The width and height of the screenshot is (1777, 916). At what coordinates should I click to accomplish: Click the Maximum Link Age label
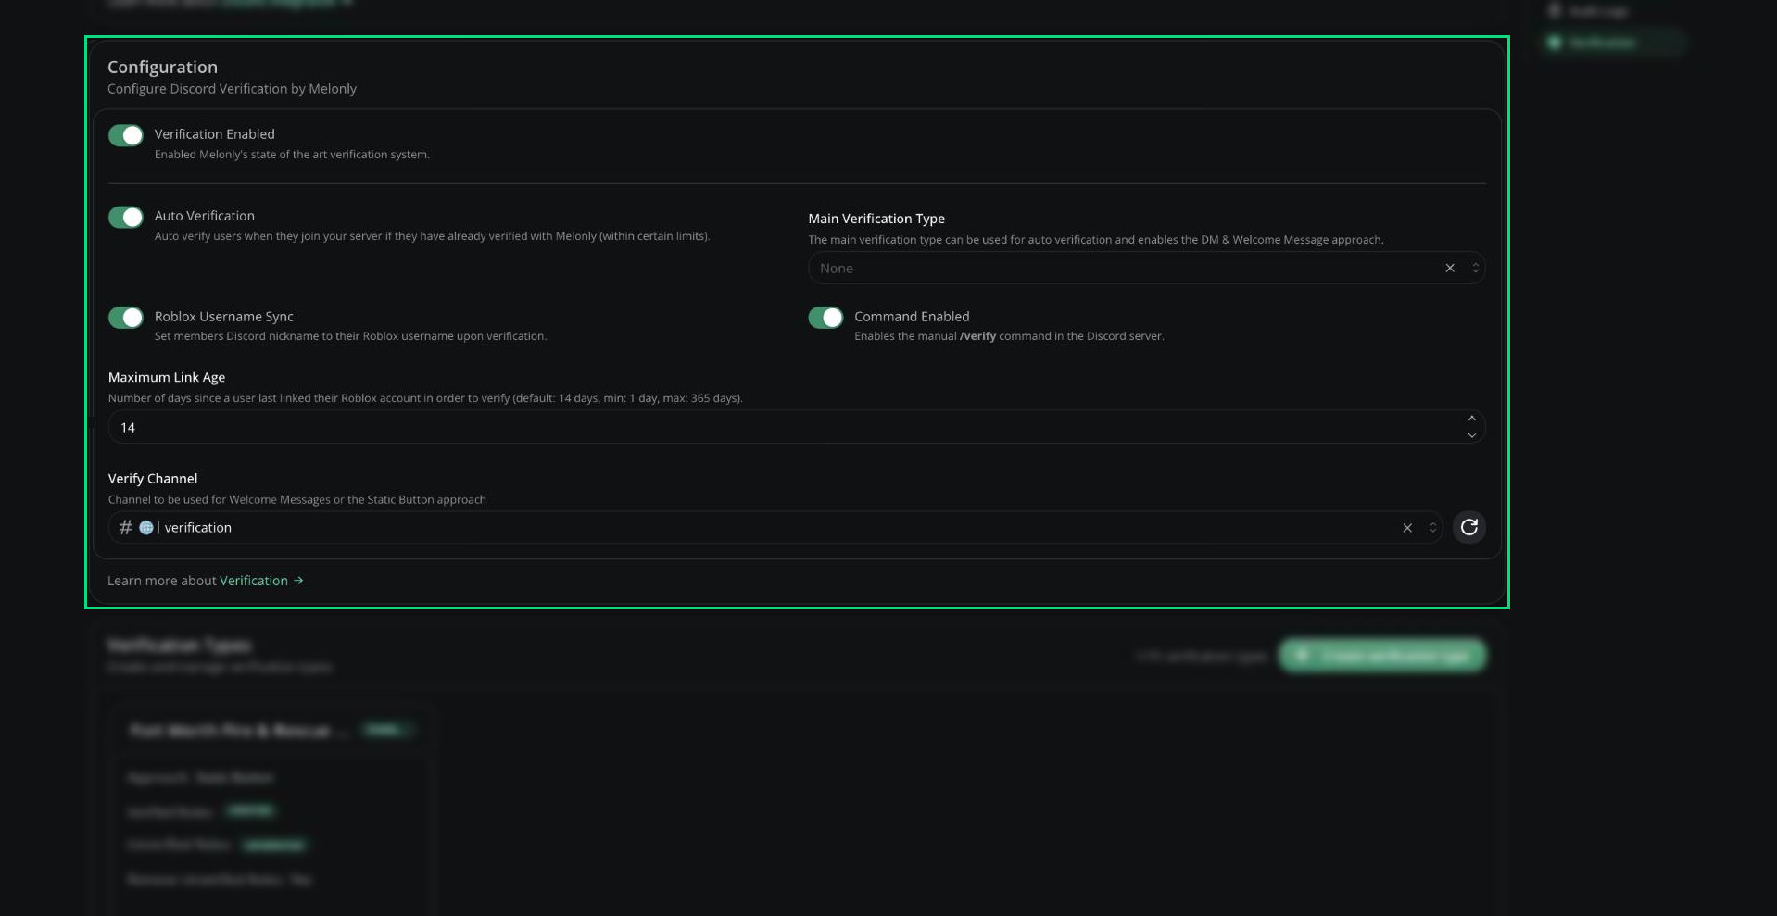pos(167,378)
